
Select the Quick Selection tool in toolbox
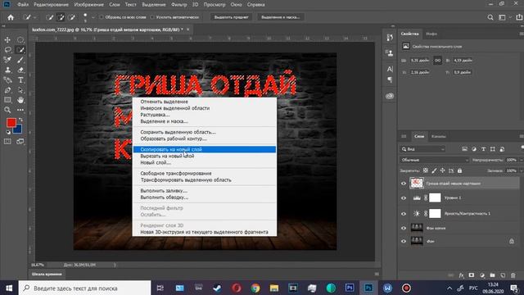(x=20, y=50)
